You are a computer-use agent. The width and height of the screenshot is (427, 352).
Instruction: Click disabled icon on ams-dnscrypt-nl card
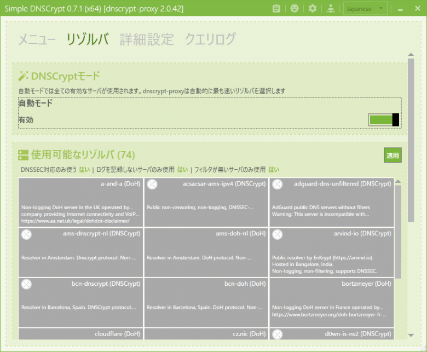tap(26, 234)
